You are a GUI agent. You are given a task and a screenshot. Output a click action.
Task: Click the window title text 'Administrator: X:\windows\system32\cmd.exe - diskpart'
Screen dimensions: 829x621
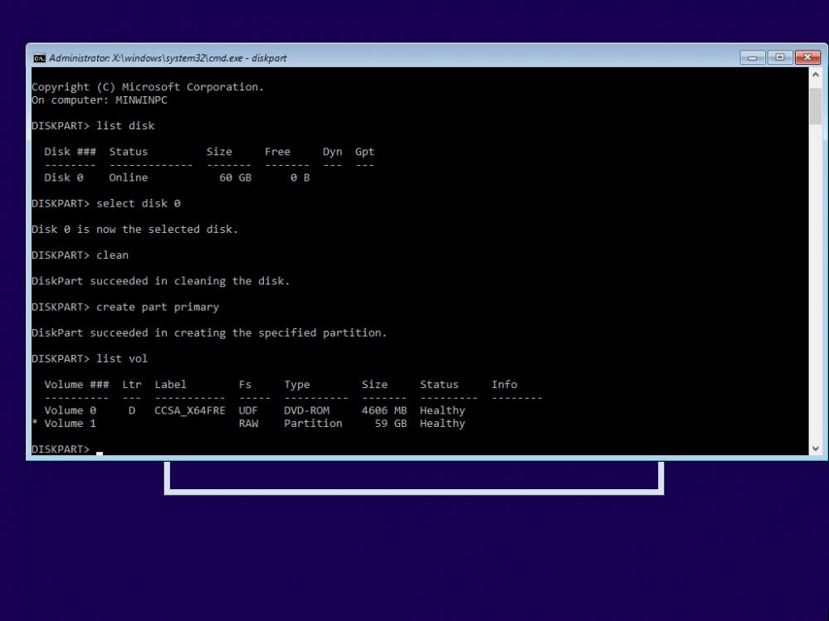168,58
